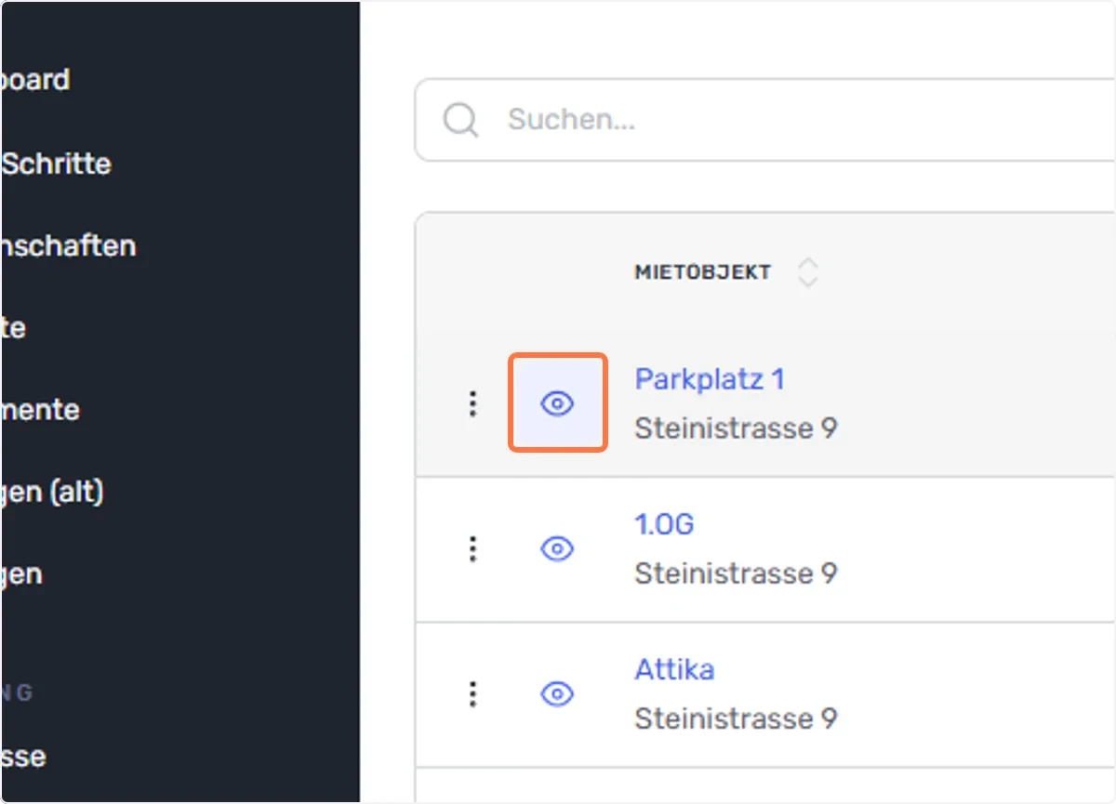Click Steinistrasse 9 under Attika

click(736, 718)
